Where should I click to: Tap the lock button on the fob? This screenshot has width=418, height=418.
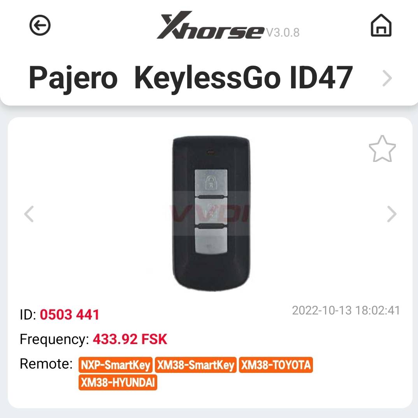211,183
